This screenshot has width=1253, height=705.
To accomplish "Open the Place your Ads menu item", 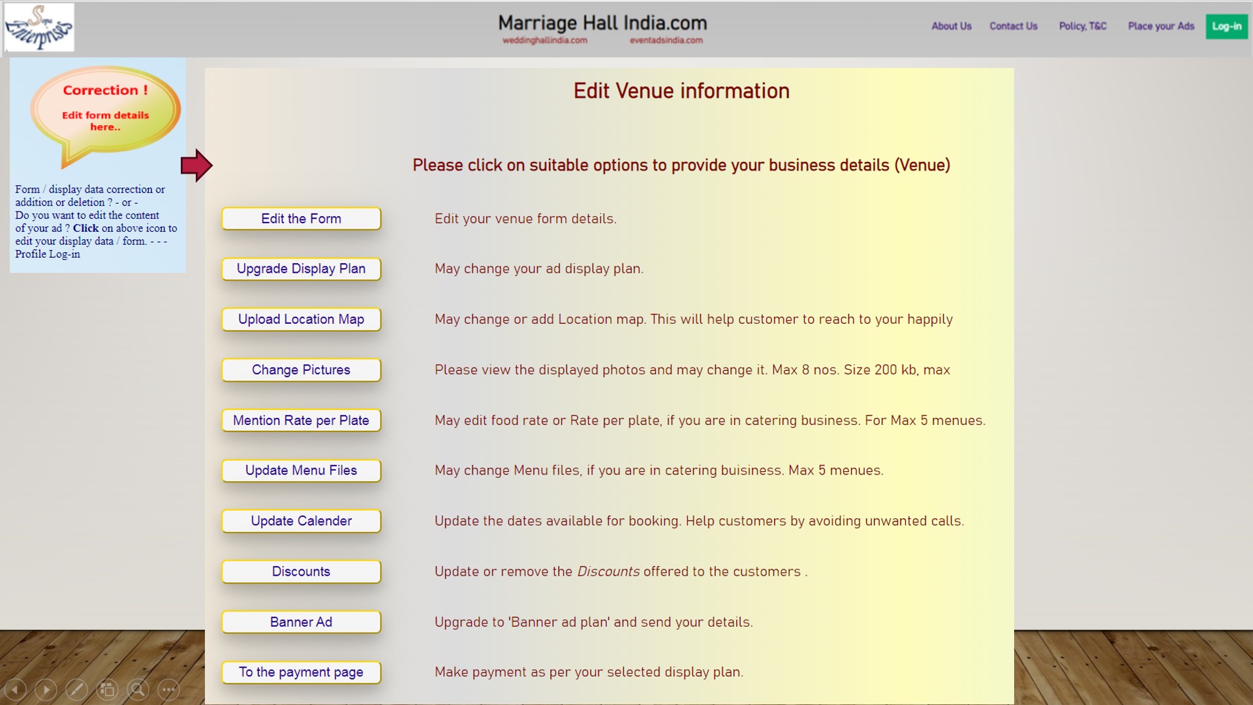I will (x=1161, y=26).
